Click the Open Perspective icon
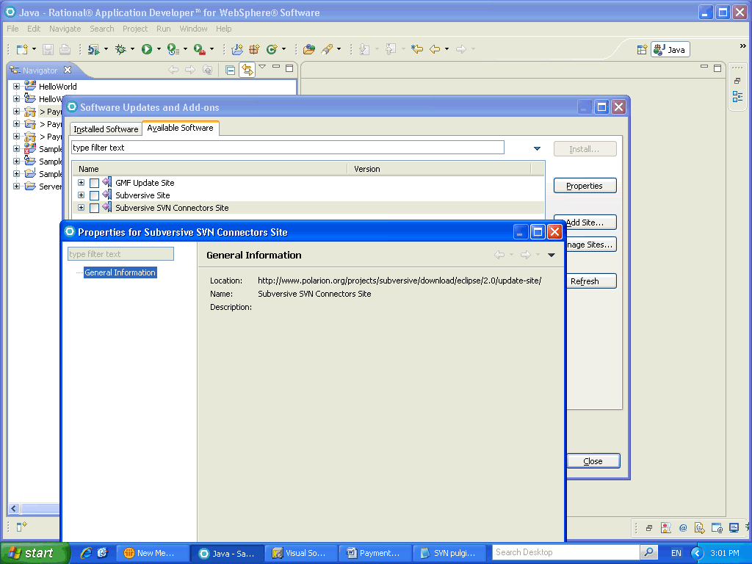The image size is (752, 564). pyautogui.click(x=642, y=49)
